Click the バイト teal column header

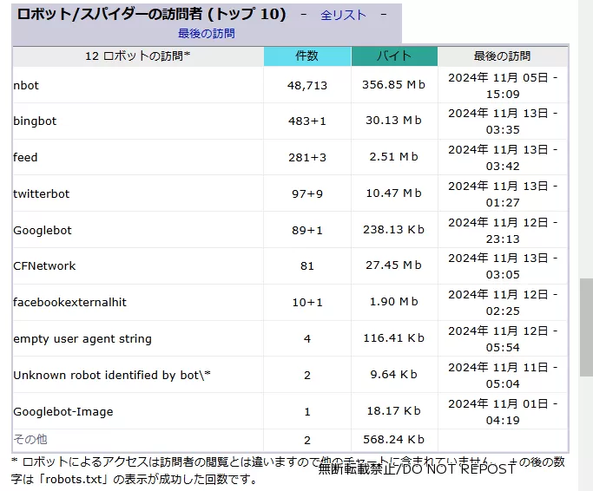coord(393,56)
